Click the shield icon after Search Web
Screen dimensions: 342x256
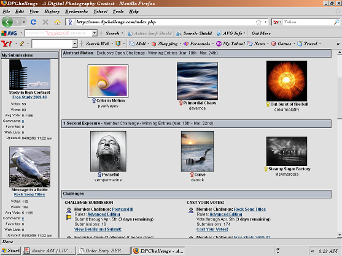pyautogui.click(x=118, y=43)
